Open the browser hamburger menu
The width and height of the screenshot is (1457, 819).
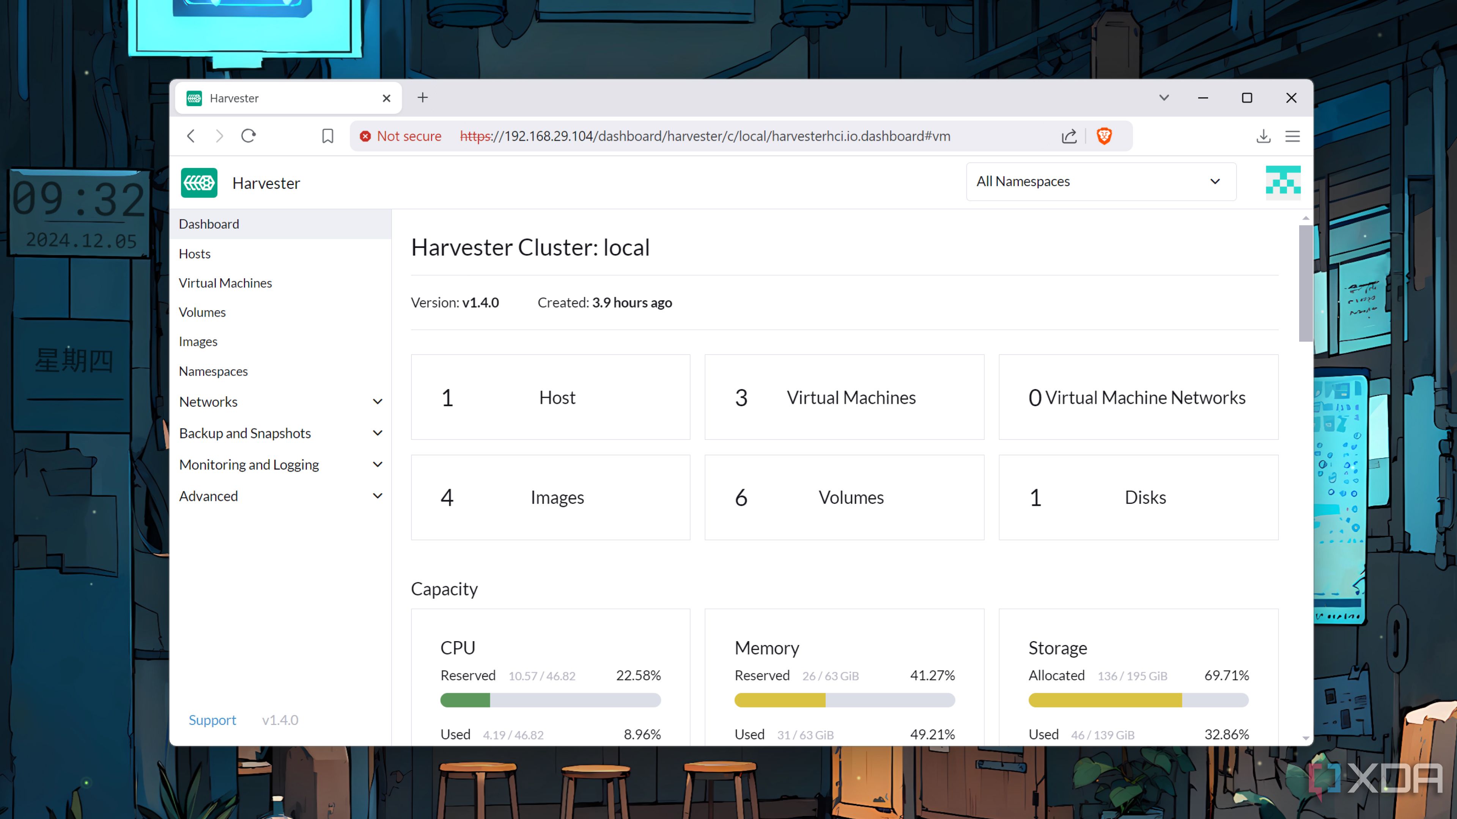(x=1292, y=136)
